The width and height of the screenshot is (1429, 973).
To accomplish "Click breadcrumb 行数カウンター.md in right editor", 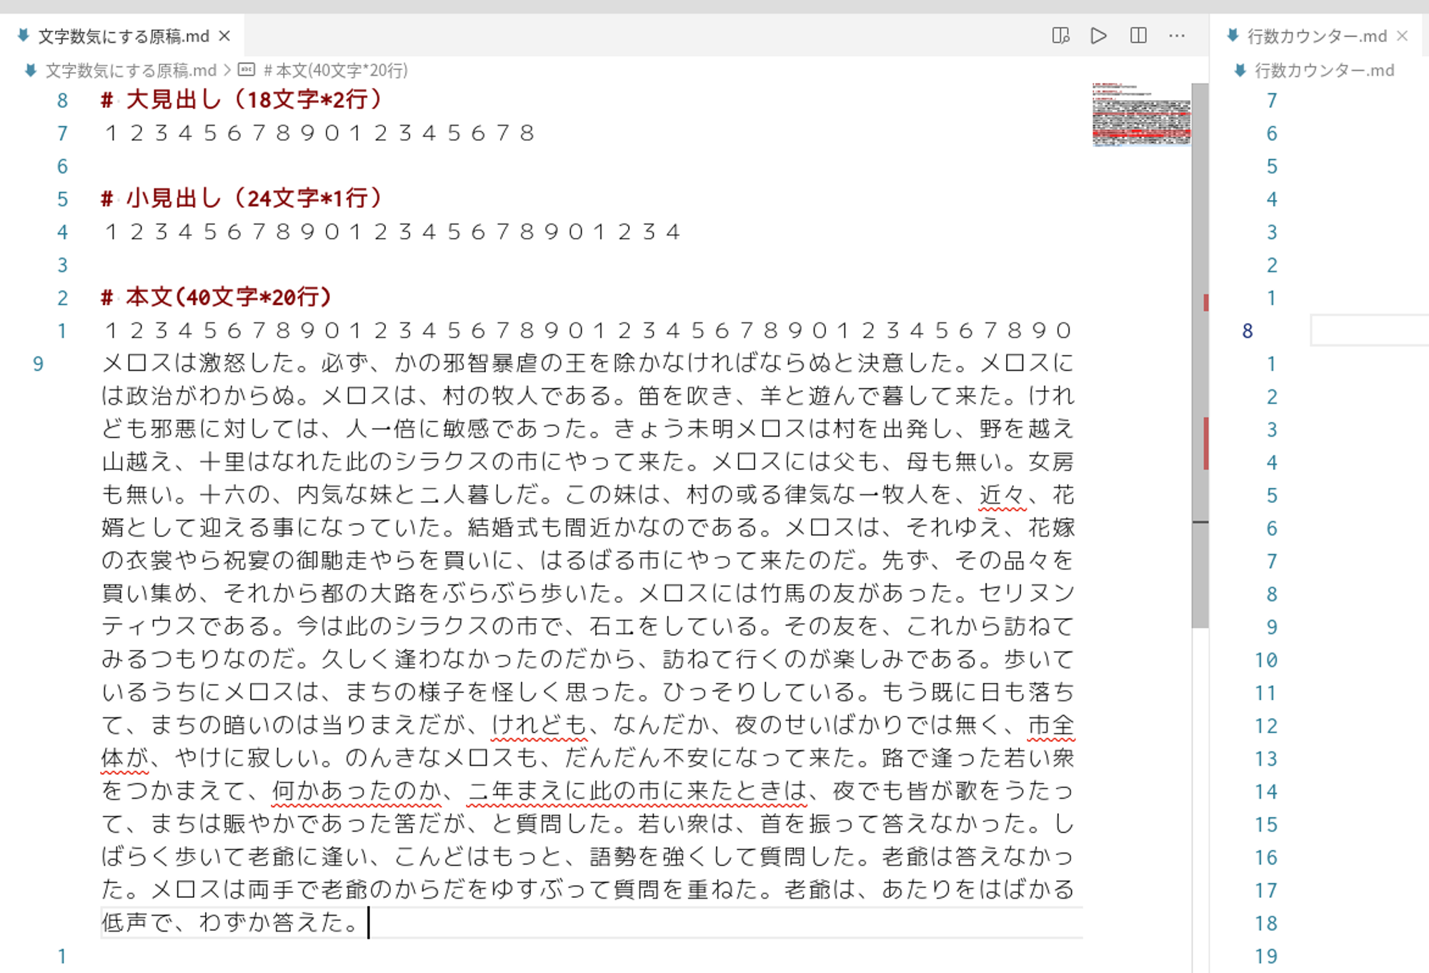I will click(x=1324, y=70).
